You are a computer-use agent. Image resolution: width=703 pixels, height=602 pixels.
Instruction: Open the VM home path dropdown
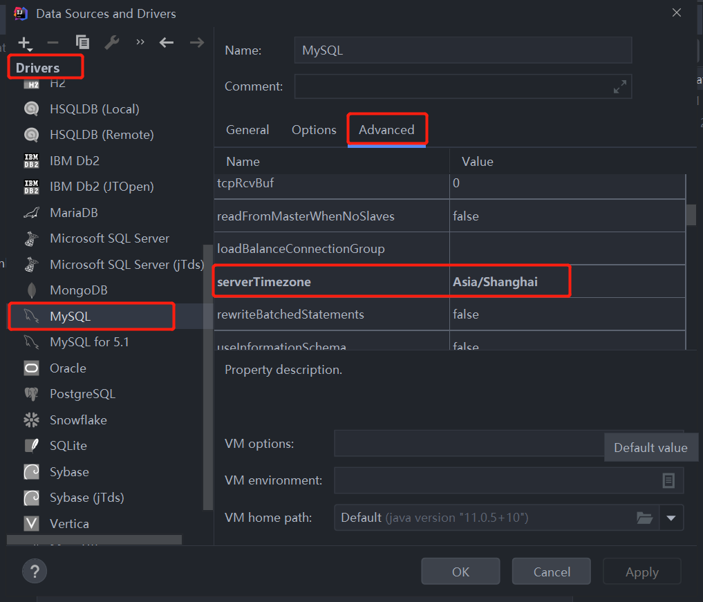pyautogui.click(x=671, y=518)
